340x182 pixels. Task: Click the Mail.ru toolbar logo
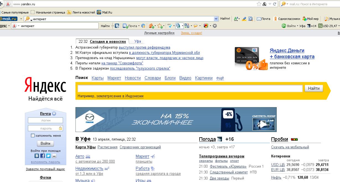(8, 19)
